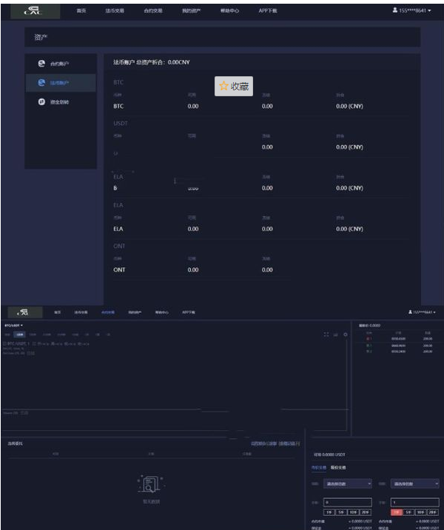Click the user avatar icon in the lower trading page header
Screen dimensions: 444x530
point(410,312)
